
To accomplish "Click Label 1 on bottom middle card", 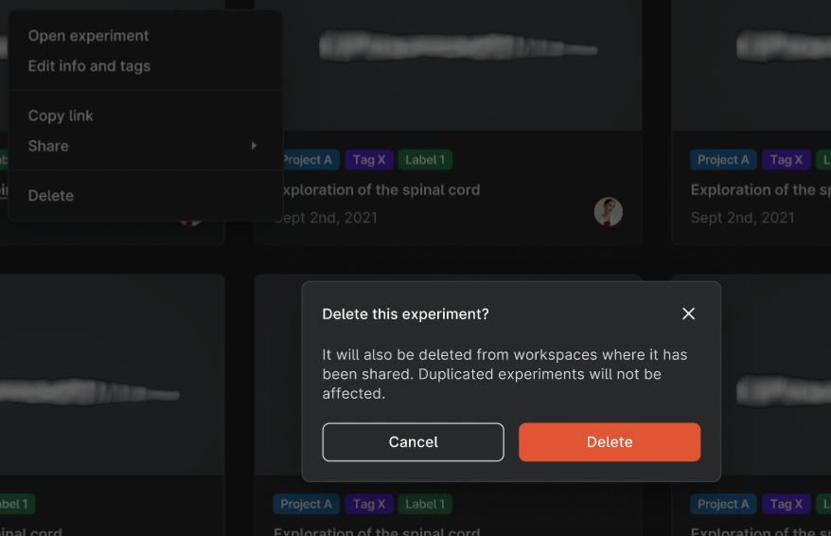I will coord(425,504).
